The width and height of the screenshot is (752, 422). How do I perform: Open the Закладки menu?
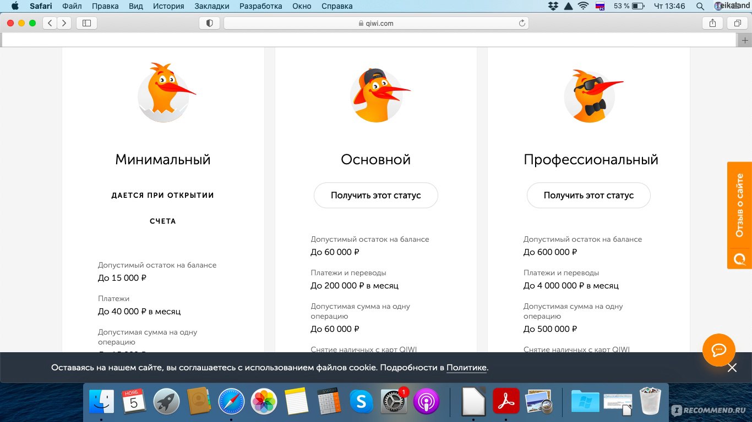click(212, 6)
